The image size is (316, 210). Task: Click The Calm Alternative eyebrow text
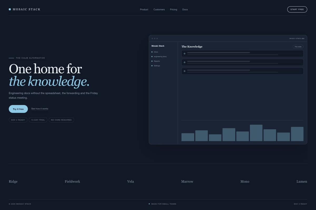(x=30, y=58)
